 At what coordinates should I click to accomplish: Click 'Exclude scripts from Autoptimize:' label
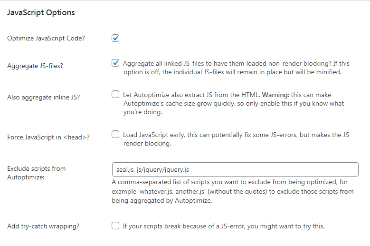37,172
